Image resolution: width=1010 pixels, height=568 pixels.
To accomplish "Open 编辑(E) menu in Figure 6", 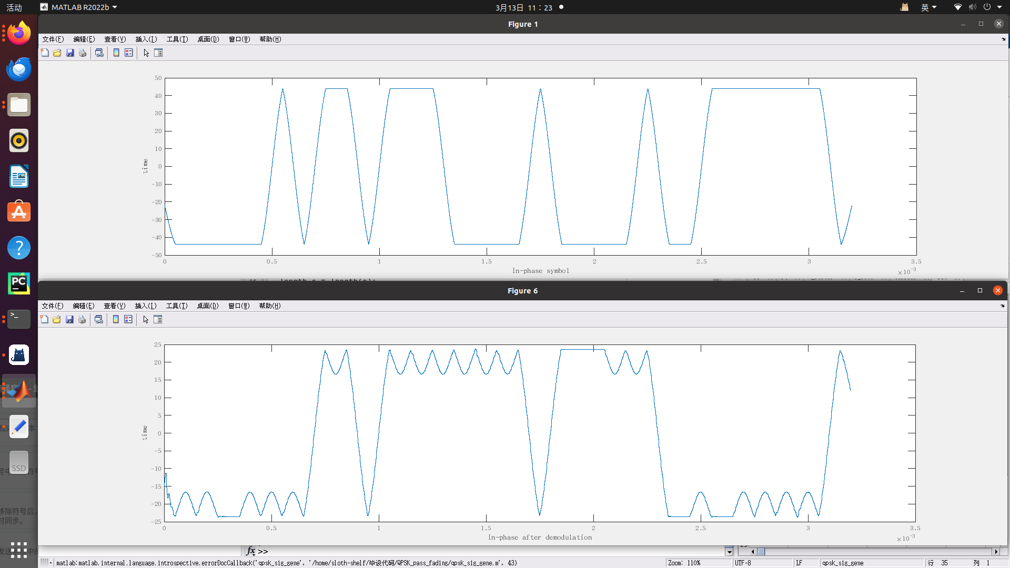I will pos(84,306).
